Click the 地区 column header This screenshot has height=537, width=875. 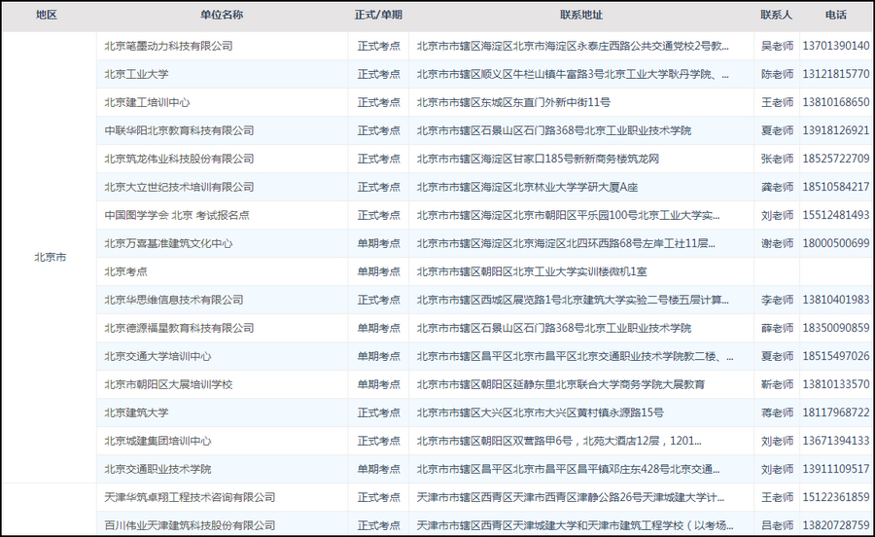tap(47, 15)
